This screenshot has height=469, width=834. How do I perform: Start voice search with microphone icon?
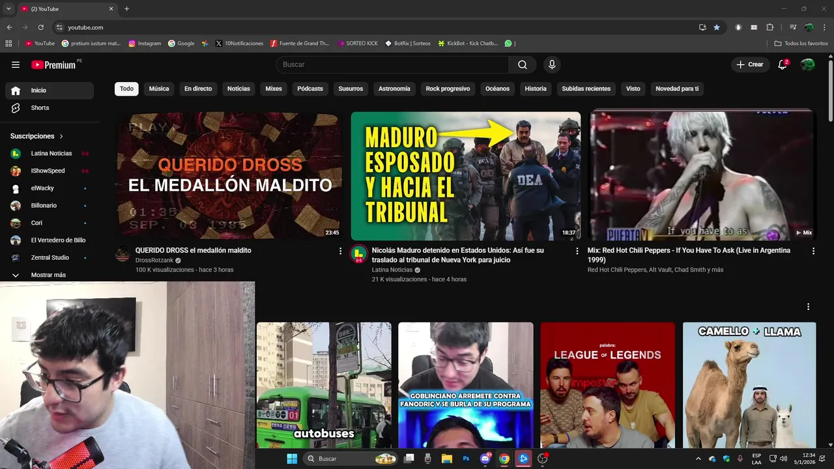[552, 64]
